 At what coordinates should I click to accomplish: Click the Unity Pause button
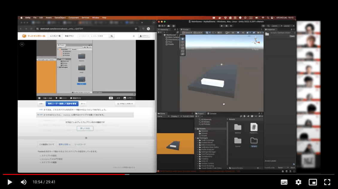pos(226,26)
